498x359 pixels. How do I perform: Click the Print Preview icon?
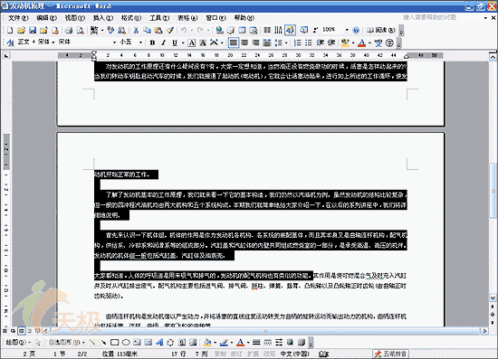(x=80, y=30)
